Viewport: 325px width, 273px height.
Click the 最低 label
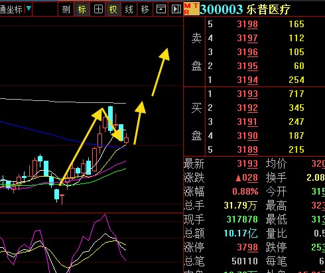coord(276,220)
